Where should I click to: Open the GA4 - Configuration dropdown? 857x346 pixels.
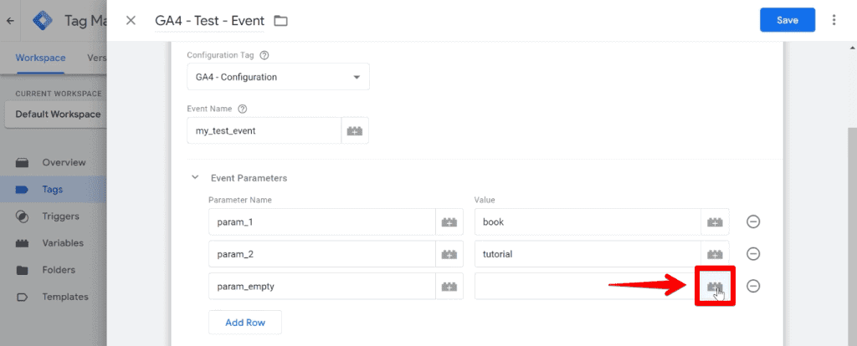tap(278, 77)
